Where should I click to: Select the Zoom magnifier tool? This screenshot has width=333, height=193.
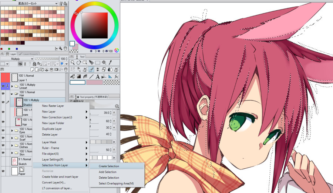tap(73, 62)
